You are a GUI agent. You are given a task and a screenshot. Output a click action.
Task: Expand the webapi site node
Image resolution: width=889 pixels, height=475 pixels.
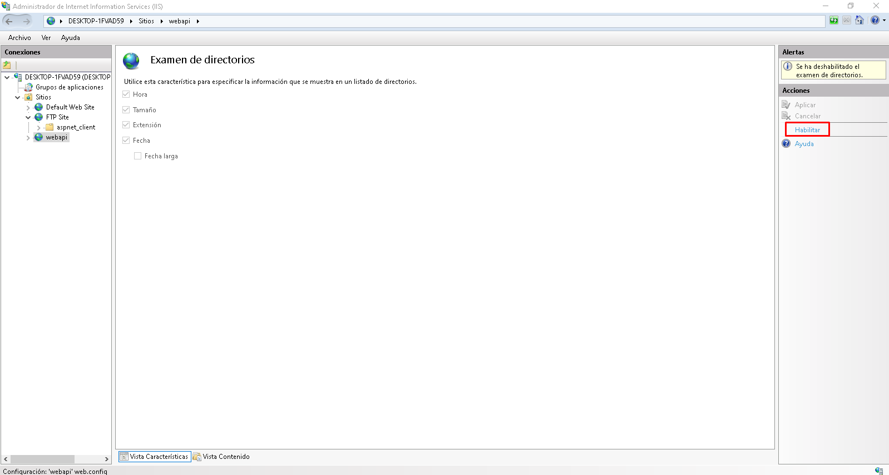28,138
